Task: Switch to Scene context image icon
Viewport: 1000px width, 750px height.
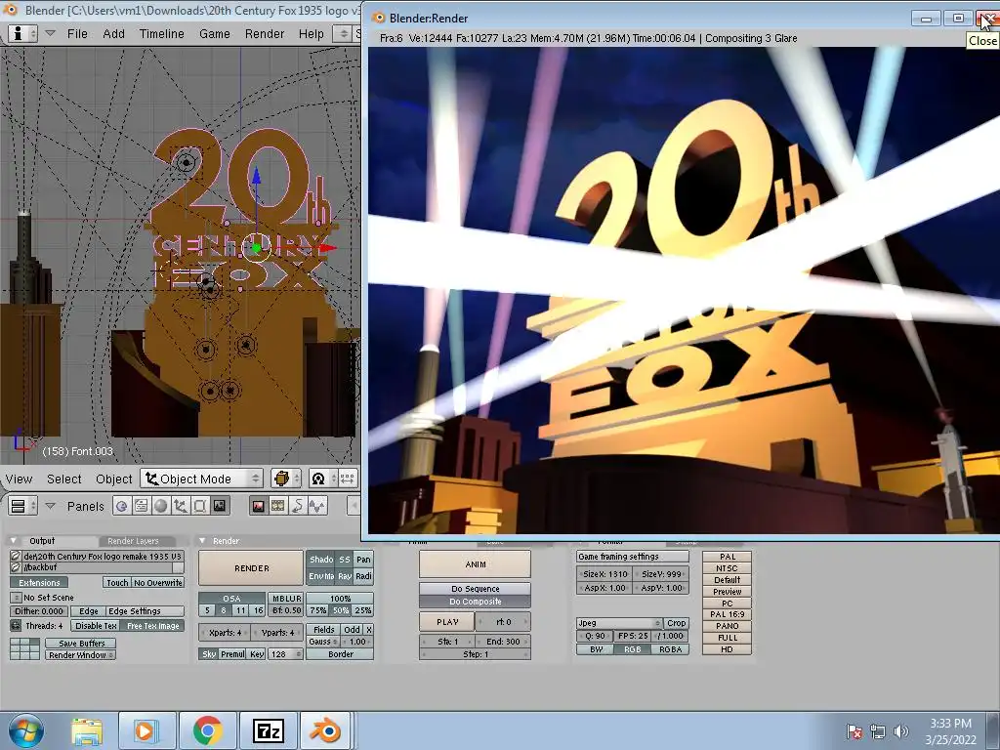Action: pyautogui.click(x=220, y=506)
